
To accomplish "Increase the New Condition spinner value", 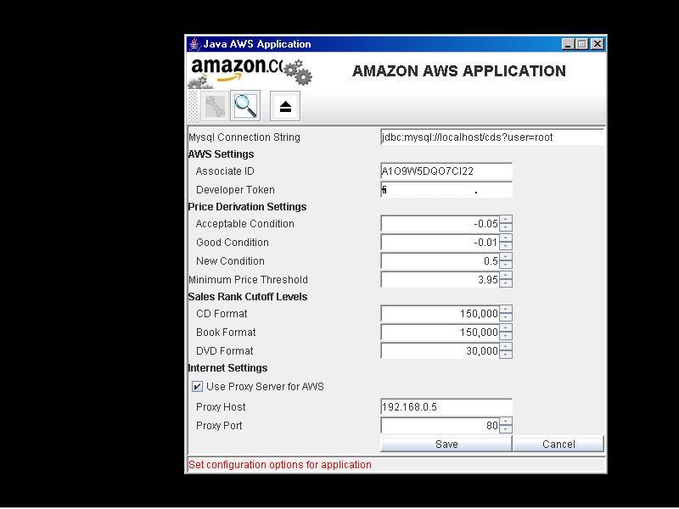I will tap(505, 257).
